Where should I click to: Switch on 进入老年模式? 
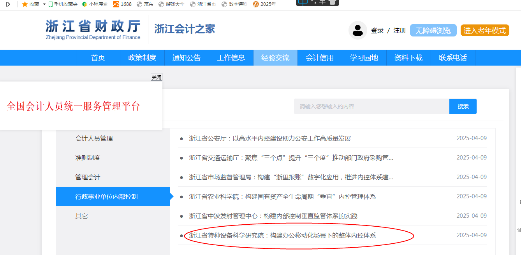tap(484, 31)
